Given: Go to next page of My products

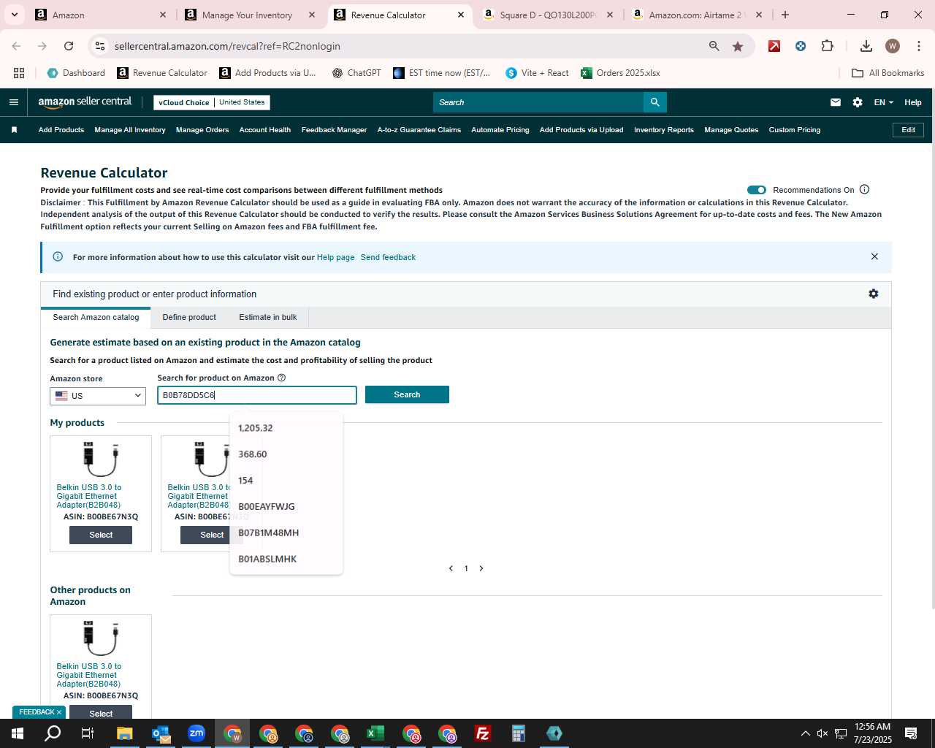Looking at the screenshot, I should pos(481,568).
